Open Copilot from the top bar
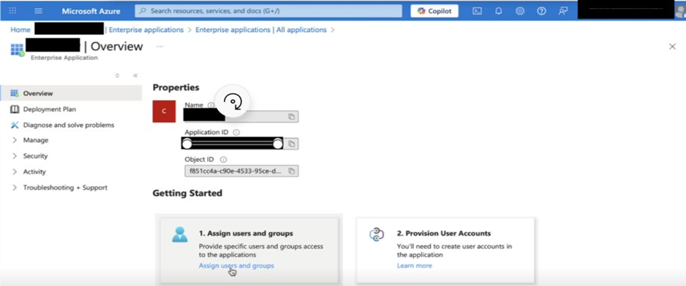The width and height of the screenshot is (686, 286). (434, 11)
